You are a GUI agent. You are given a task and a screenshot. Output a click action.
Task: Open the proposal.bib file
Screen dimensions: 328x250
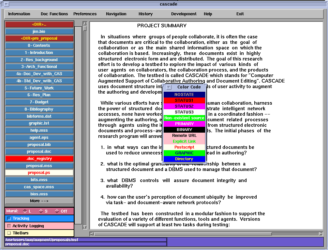39,144
